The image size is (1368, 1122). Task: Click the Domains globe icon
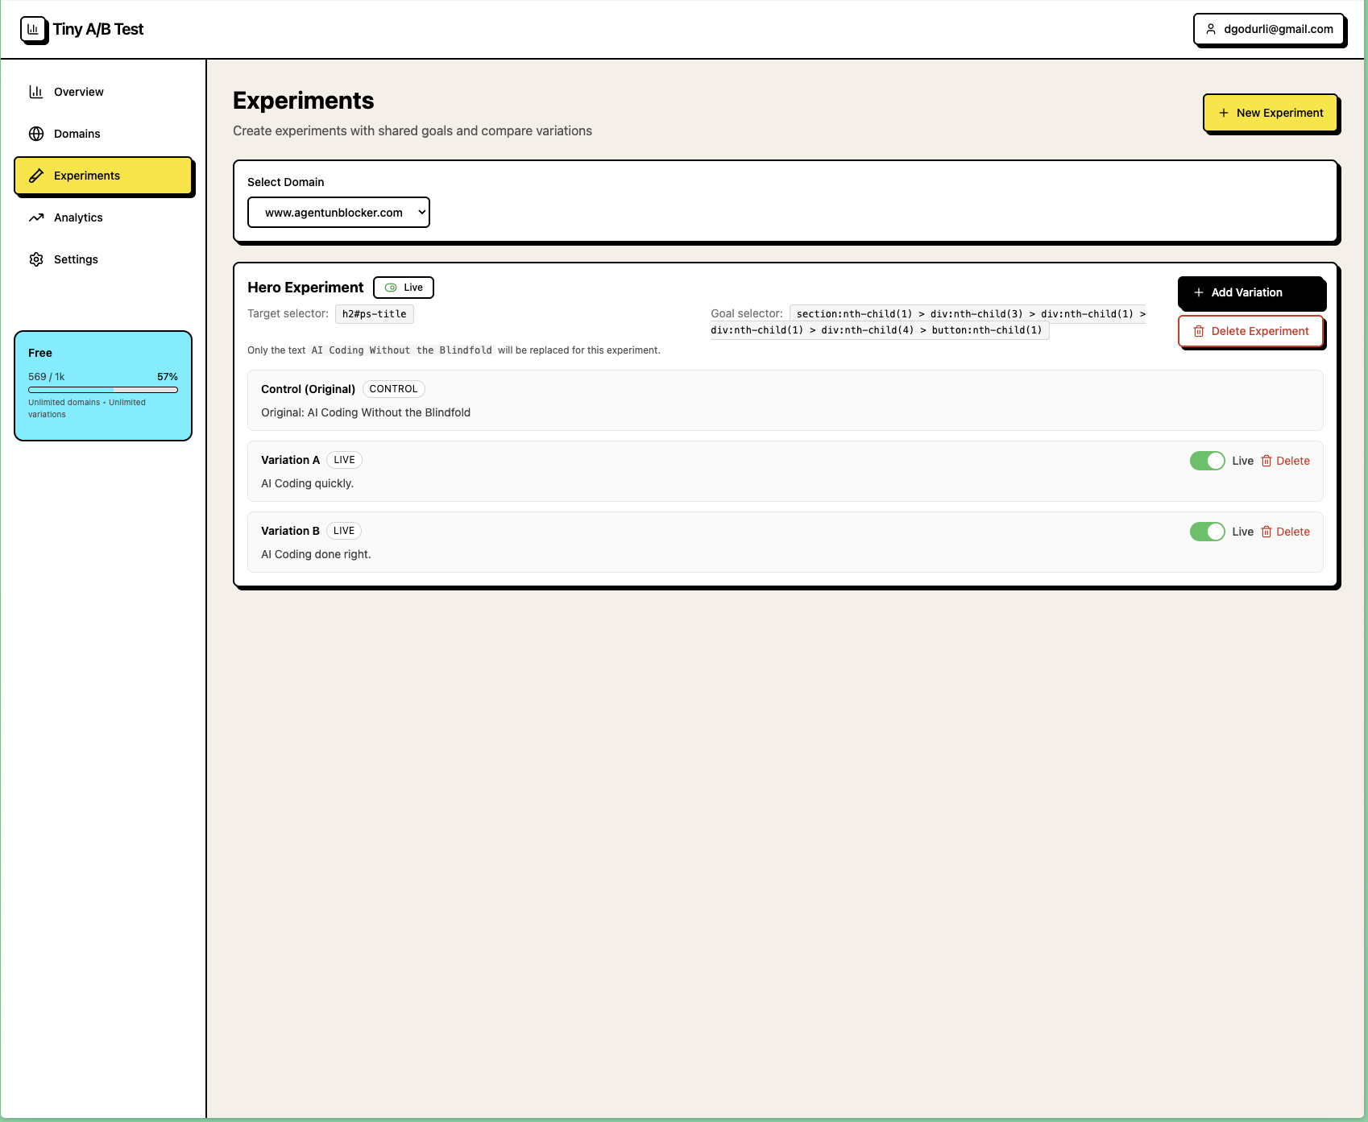click(x=36, y=134)
